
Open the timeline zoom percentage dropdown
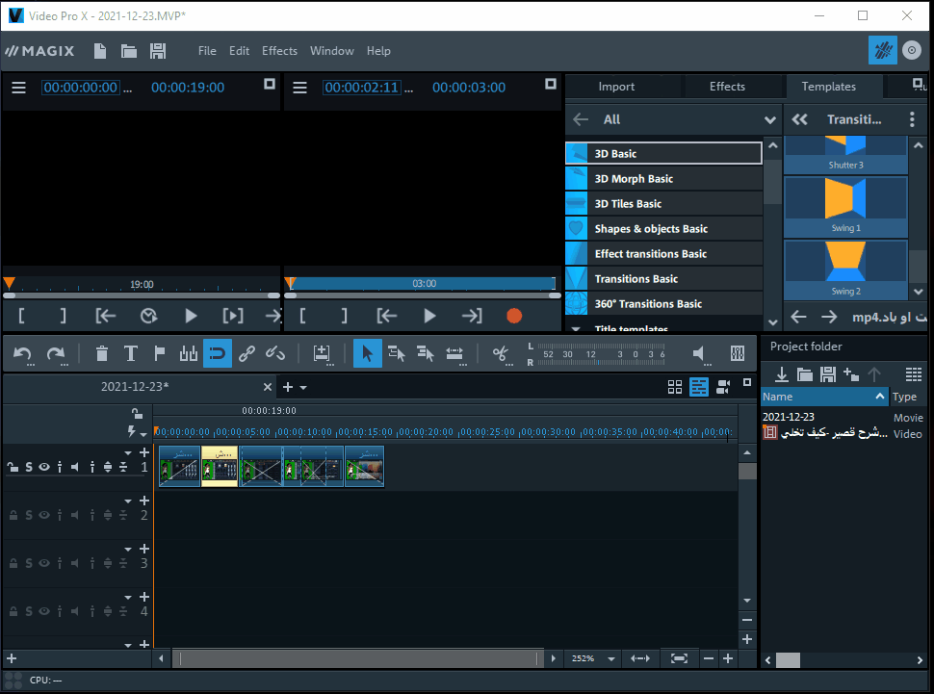point(611,658)
